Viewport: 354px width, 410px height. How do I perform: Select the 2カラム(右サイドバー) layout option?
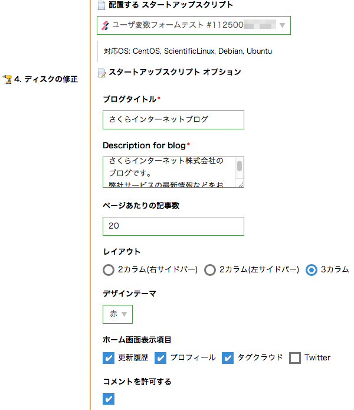click(x=109, y=270)
